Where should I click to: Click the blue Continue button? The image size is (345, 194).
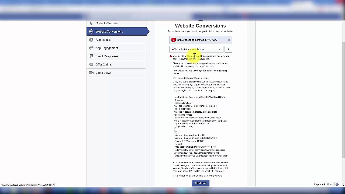point(201,183)
